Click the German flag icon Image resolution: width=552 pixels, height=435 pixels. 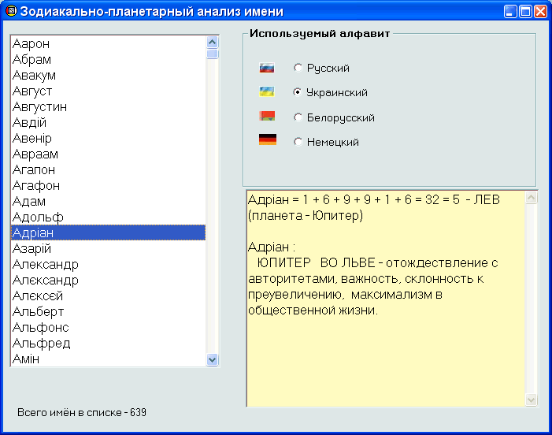tap(268, 139)
